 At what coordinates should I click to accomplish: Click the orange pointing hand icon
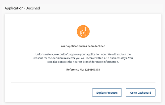[83, 31]
